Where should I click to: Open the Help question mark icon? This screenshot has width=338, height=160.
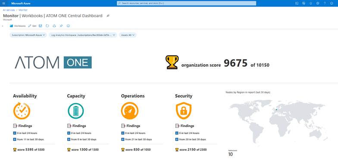[x=325, y=3]
